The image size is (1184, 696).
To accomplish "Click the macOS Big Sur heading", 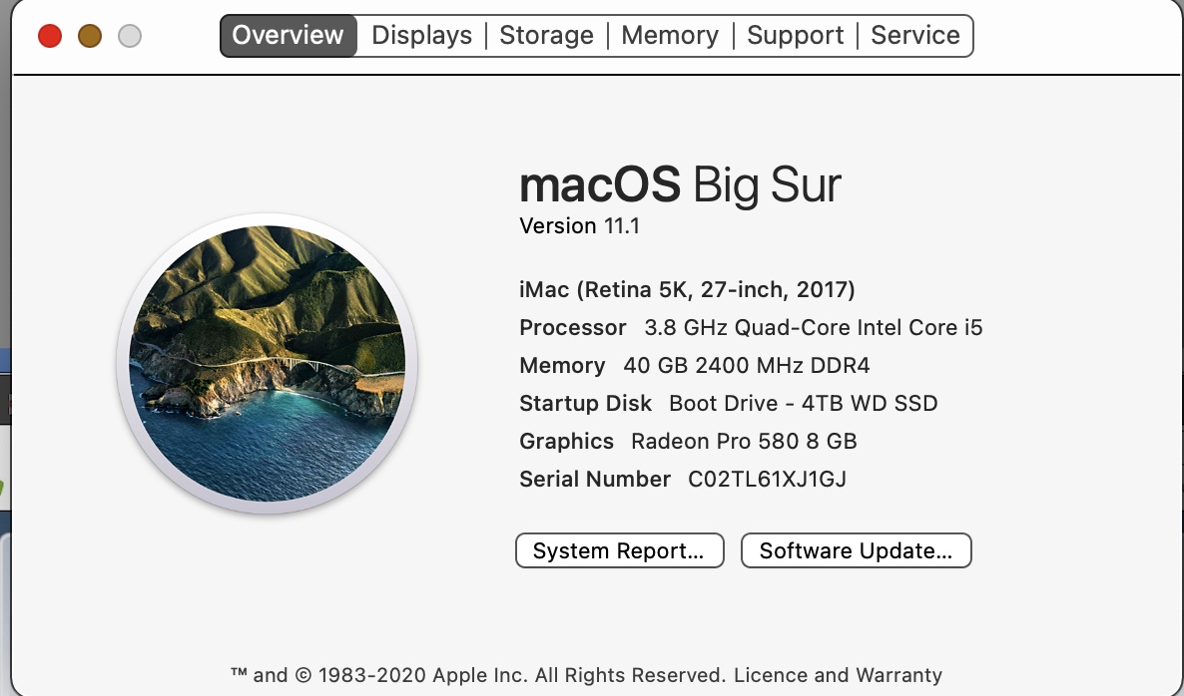I will coord(680,185).
